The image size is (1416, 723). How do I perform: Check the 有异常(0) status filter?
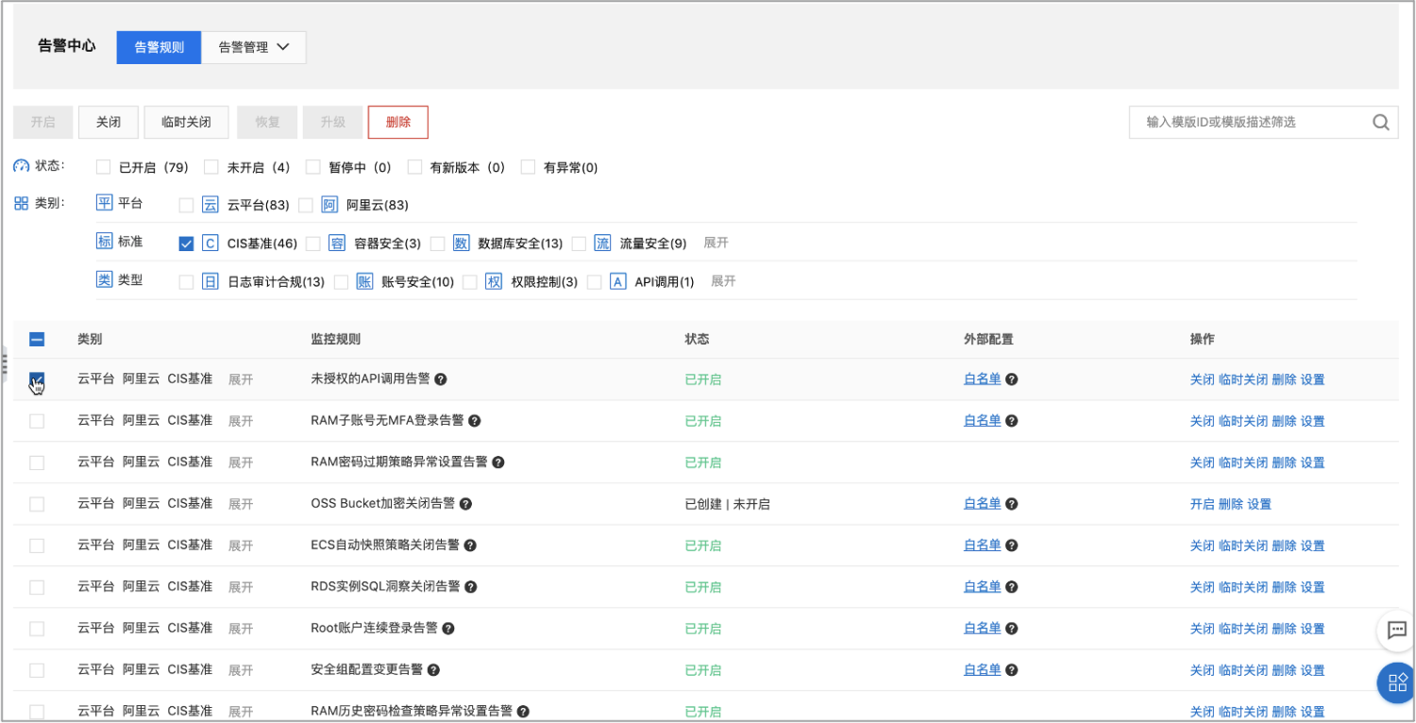coord(529,167)
